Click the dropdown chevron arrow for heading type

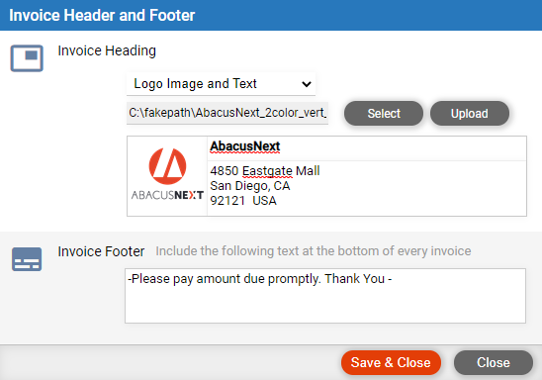(307, 84)
